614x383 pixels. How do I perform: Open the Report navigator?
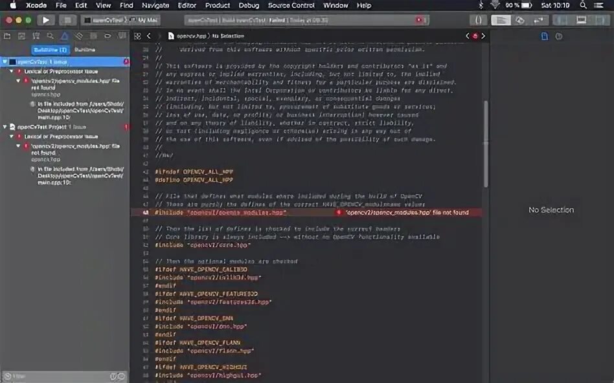pyautogui.click(x=122, y=36)
